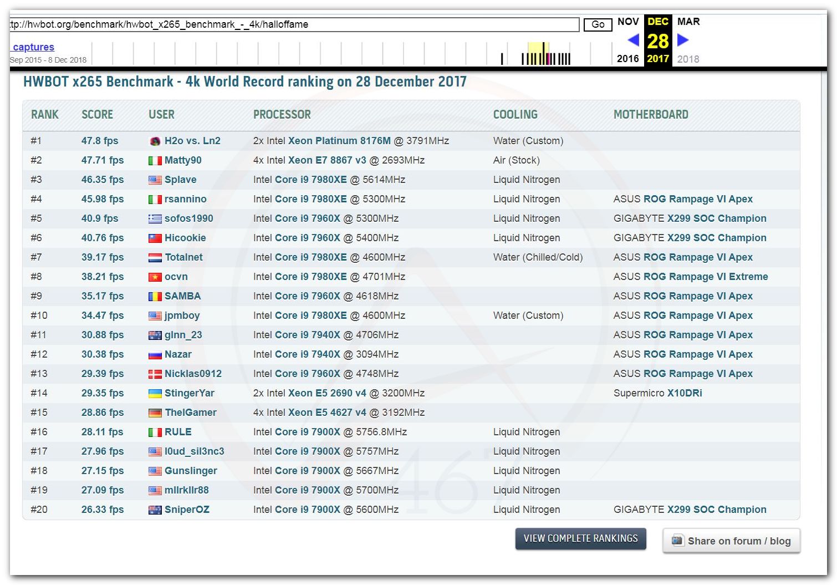This screenshot has width=837, height=585.
Task: Sort by RANK column header
Action: coord(45,115)
